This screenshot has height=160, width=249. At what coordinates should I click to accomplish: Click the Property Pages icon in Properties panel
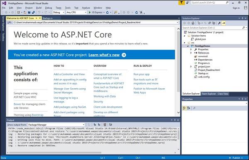(194, 108)
